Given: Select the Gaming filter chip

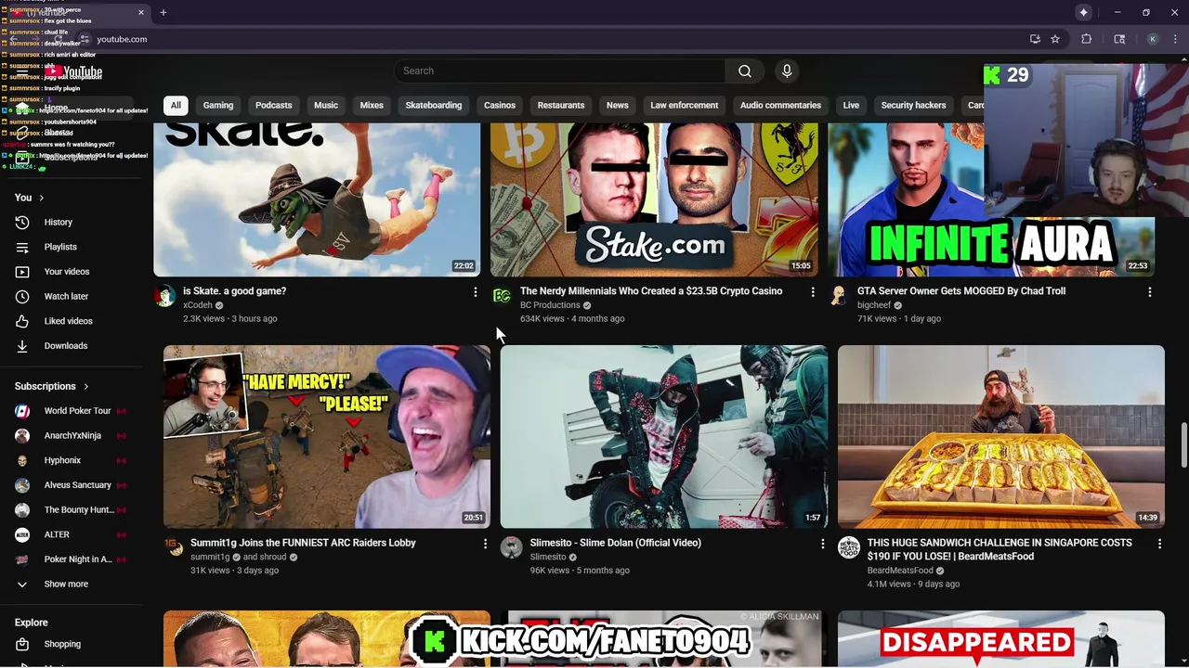Looking at the screenshot, I should (x=218, y=105).
